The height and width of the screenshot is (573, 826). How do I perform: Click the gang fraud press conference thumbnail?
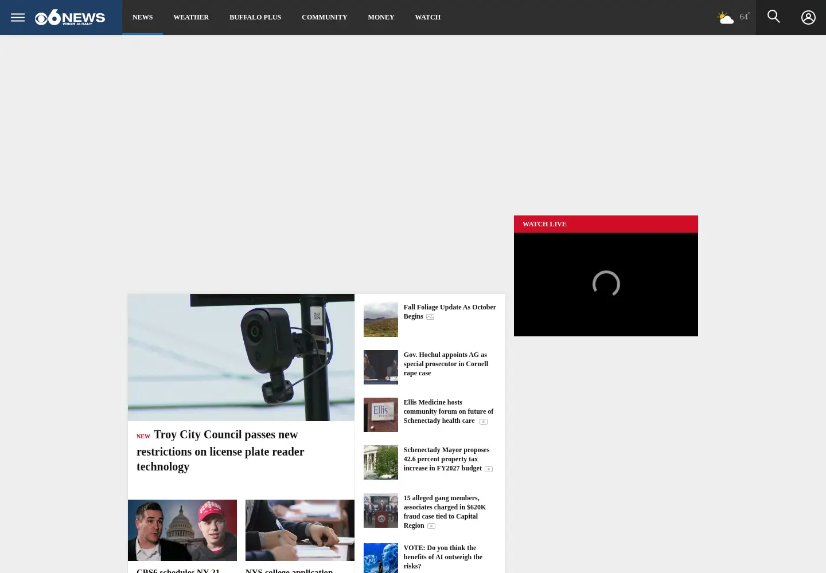381,511
